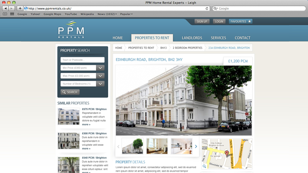The height and width of the screenshot is (173, 308).
Task: Click 23A Edinburgh Road, Brighton breadcrumb
Action: coord(229,48)
